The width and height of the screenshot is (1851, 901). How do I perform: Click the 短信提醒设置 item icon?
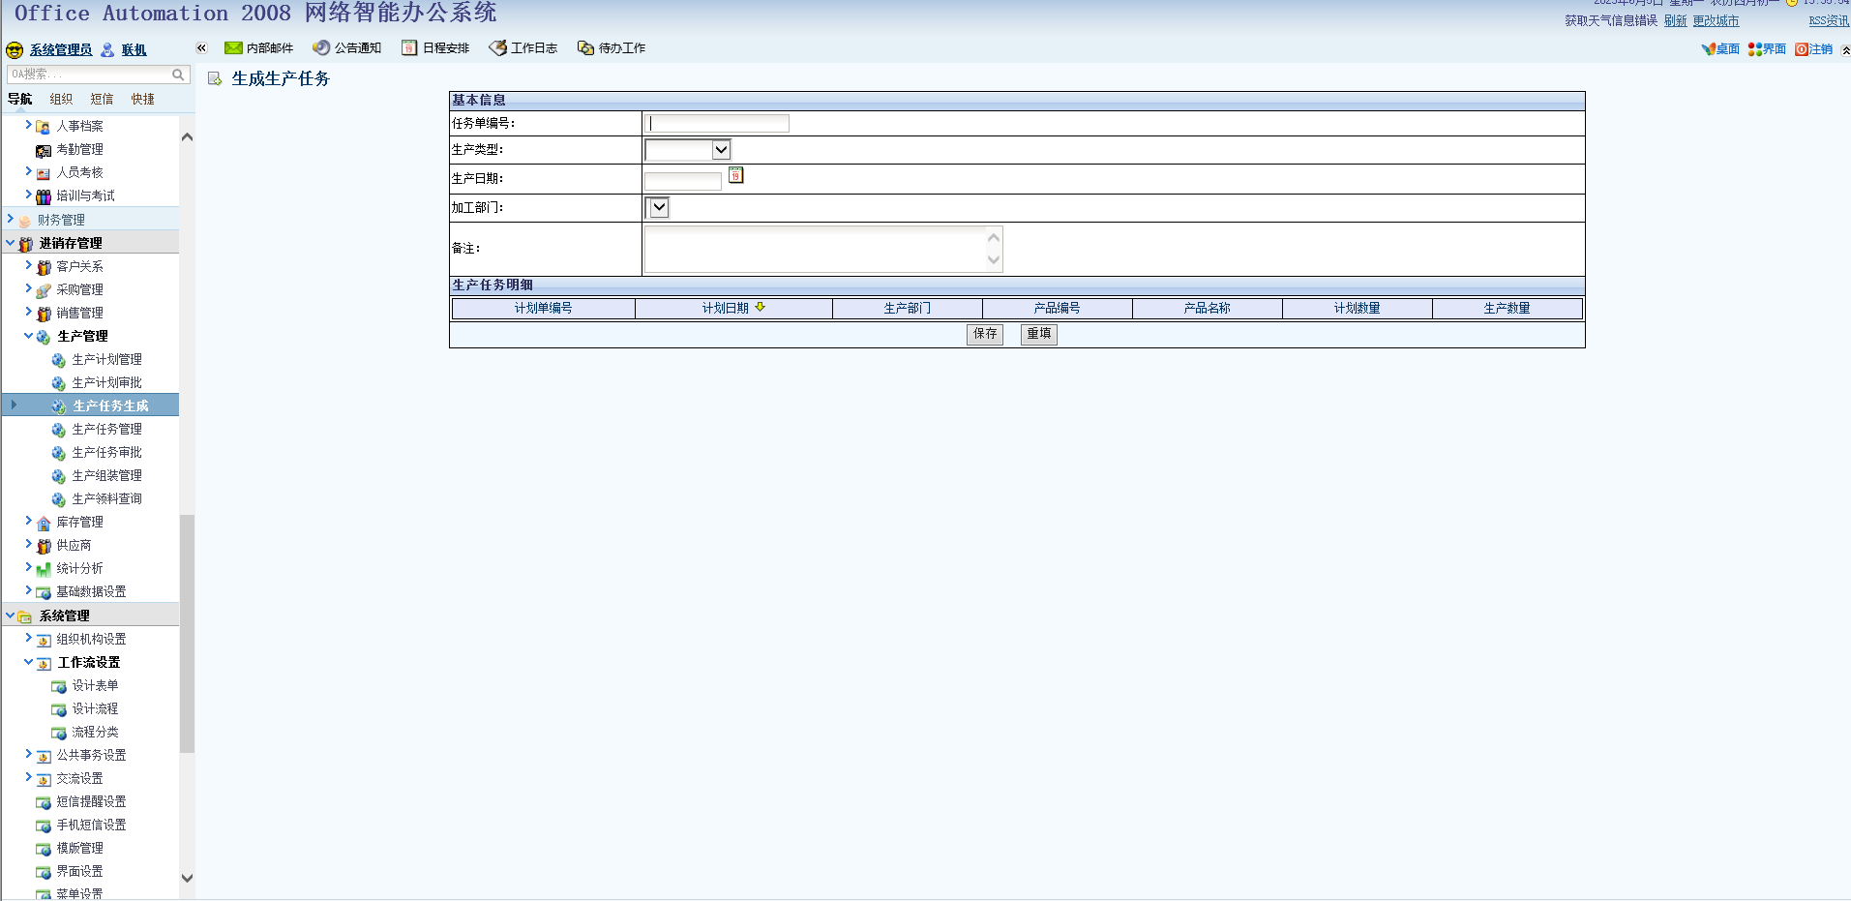click(x=44, y=802)
